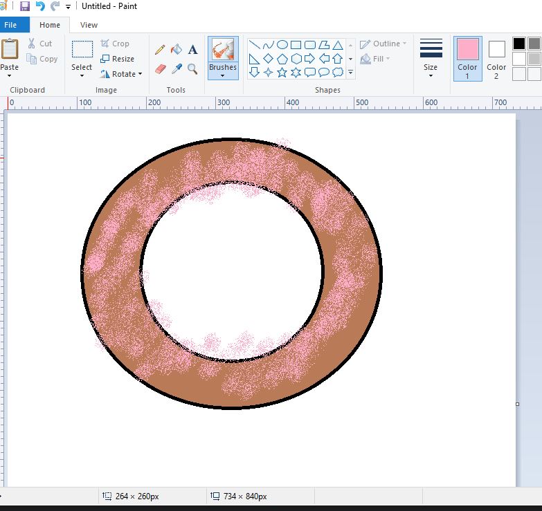Expand the full Shapes gallery

coord(350,72)
